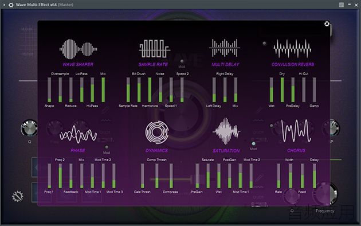Adjust the Chorus Feed slider

point(303,176)
